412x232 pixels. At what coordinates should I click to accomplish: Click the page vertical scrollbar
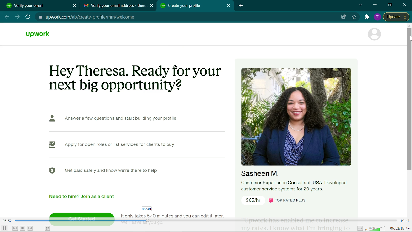pyautogui.click(x=409, y=99)
